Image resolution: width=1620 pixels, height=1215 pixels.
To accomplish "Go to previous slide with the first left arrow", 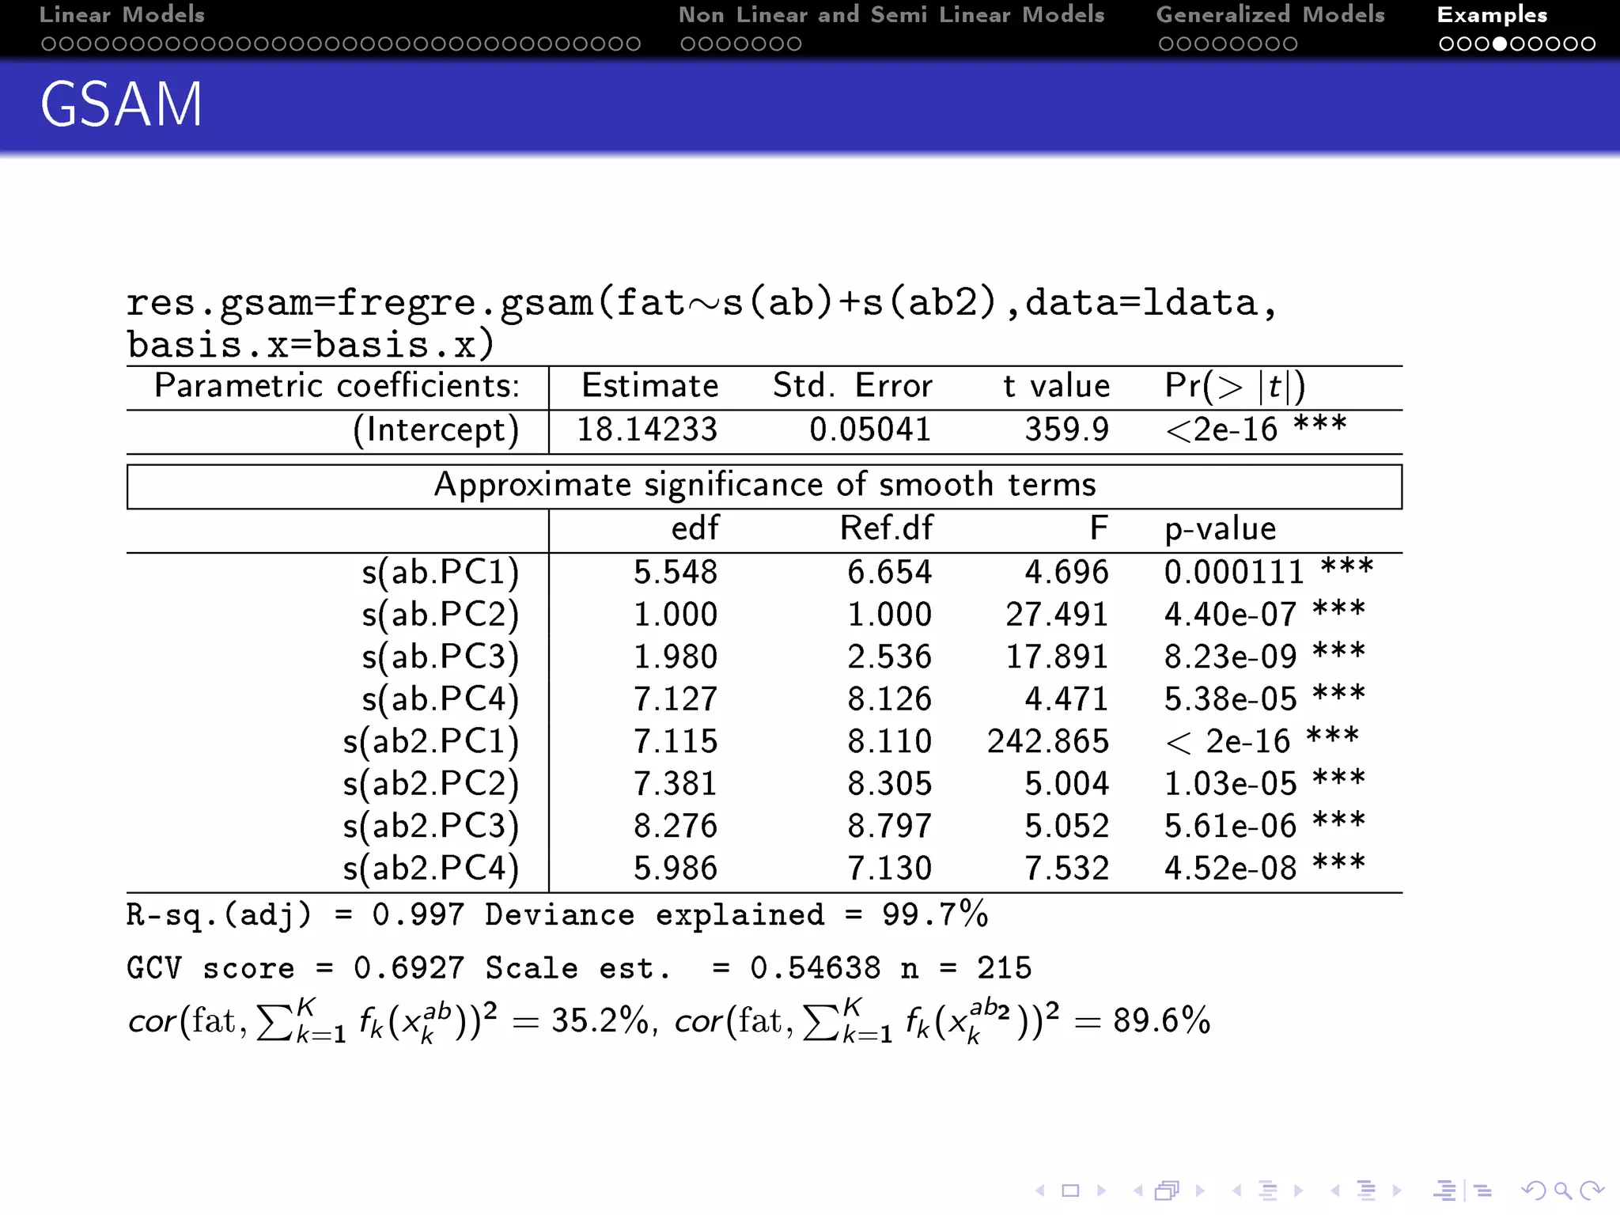I will pyautogui.click(x=1040, y=1190).
